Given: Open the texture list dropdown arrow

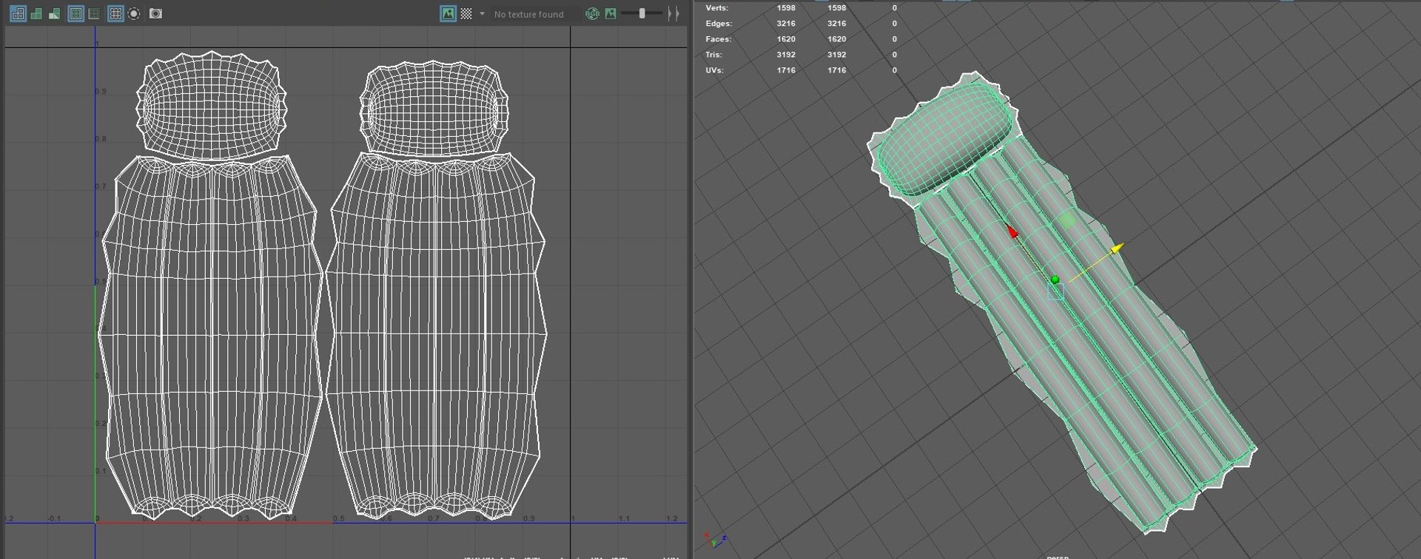Looking at the screenshot, I should tap(482, 13).
